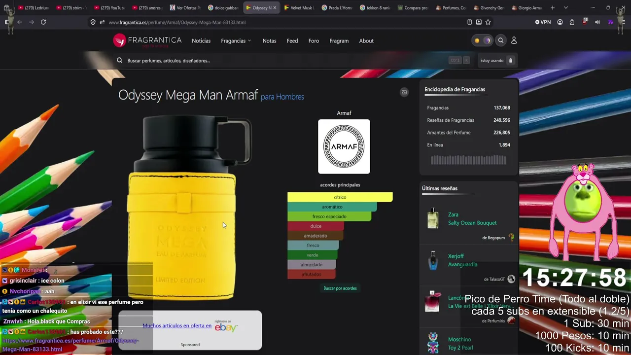The image size is (631, 355).
Task: Follow the 'para Hombres' link
Action: pos(282,97)
